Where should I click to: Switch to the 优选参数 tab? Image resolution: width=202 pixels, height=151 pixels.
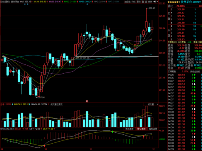point(129,129)
